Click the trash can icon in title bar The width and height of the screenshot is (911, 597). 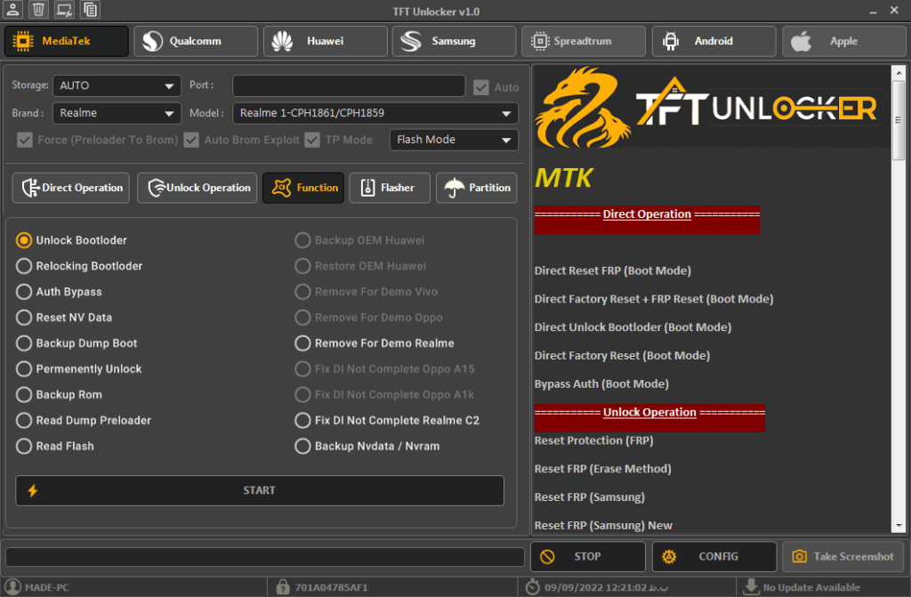coord(38,10)
